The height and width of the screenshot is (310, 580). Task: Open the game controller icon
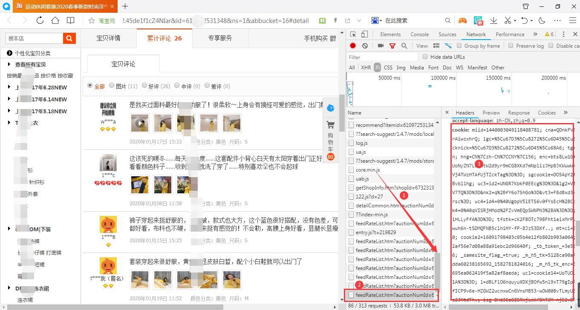pyautogui.click(x=462, y=20)
